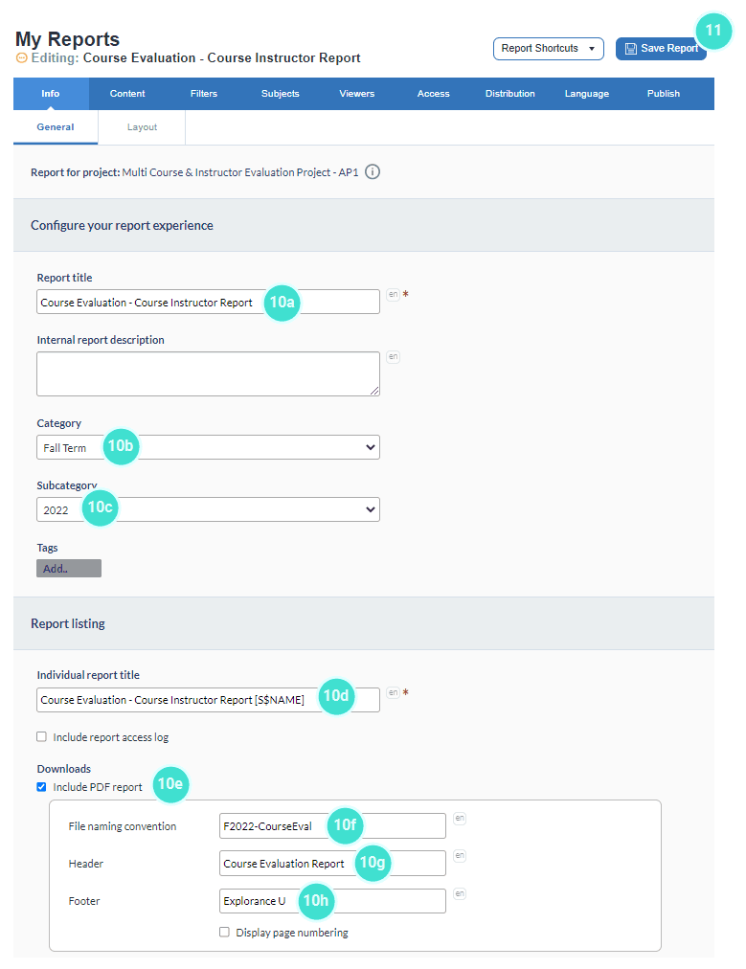The height and width of the screenshot is (969, 746).
Task: Open the Distribution tab
Action: 510,94
